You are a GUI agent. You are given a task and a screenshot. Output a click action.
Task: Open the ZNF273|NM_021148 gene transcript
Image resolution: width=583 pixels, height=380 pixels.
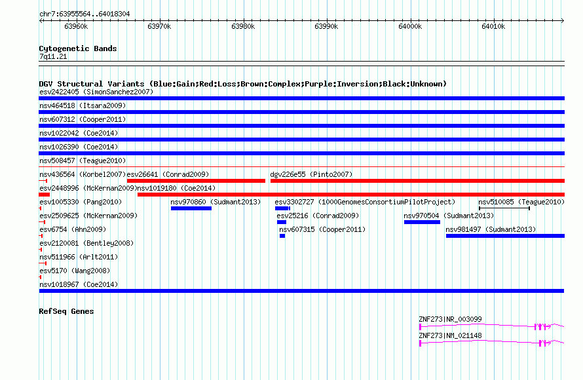tap(491, 343)
